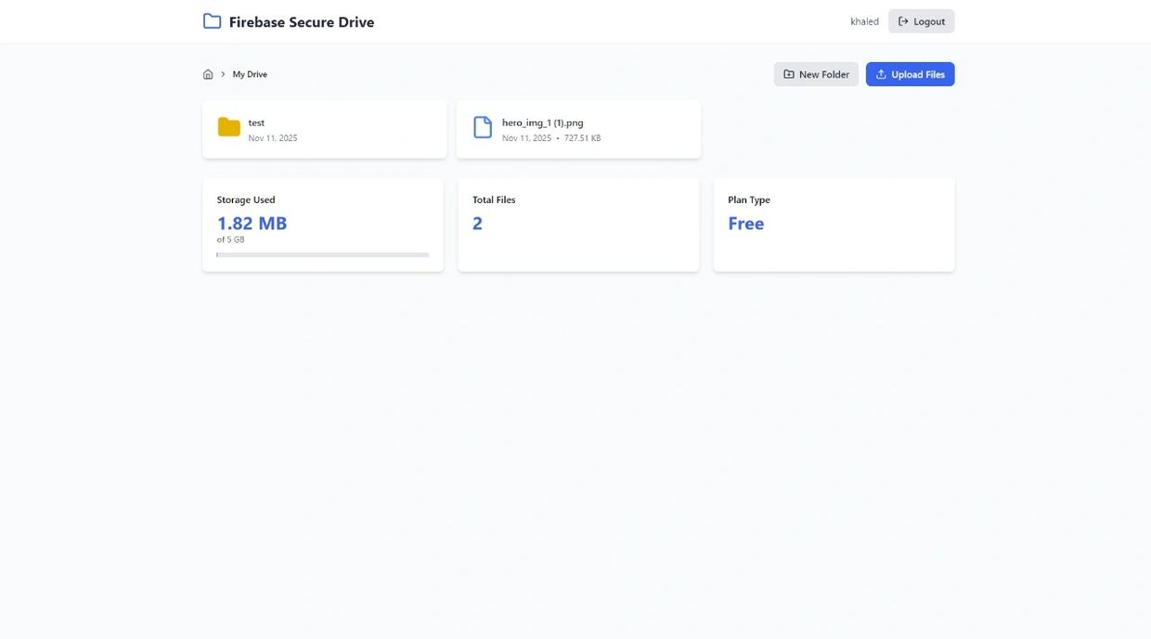Click the yellow test folder icon
This screenshot has width=1151, height=639.
pos(229,127)
